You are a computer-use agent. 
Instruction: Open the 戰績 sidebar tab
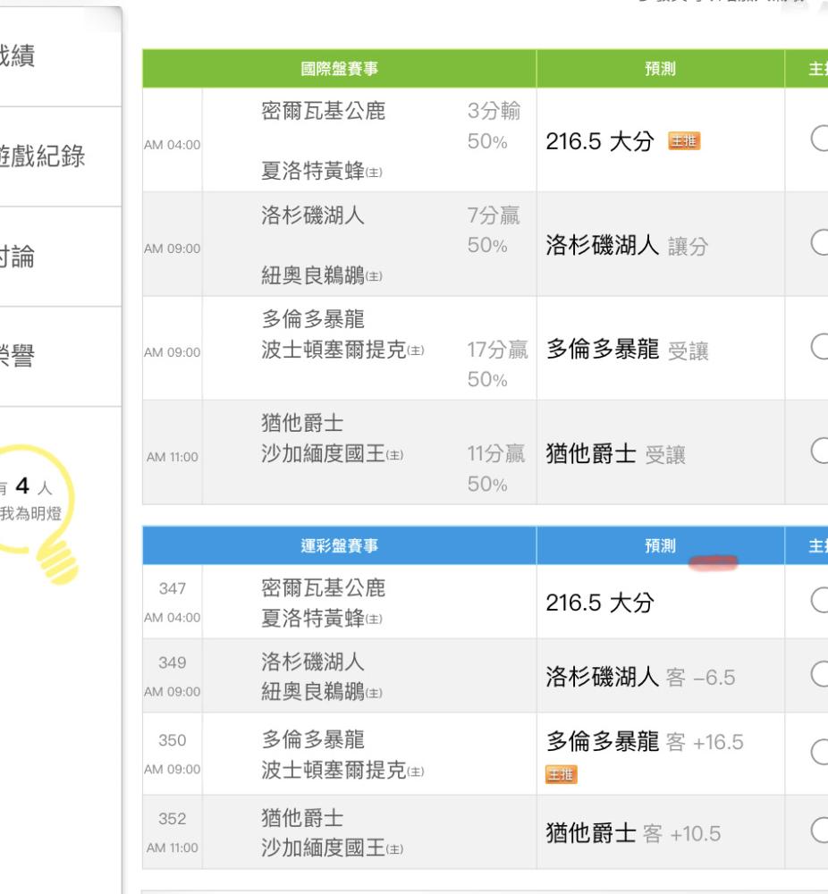pyautogui.click(x=61, y=55)
